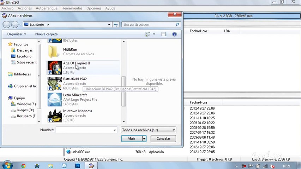Refresh the Escritorio folder listing
301x169 pixels.
coord(116,25)
